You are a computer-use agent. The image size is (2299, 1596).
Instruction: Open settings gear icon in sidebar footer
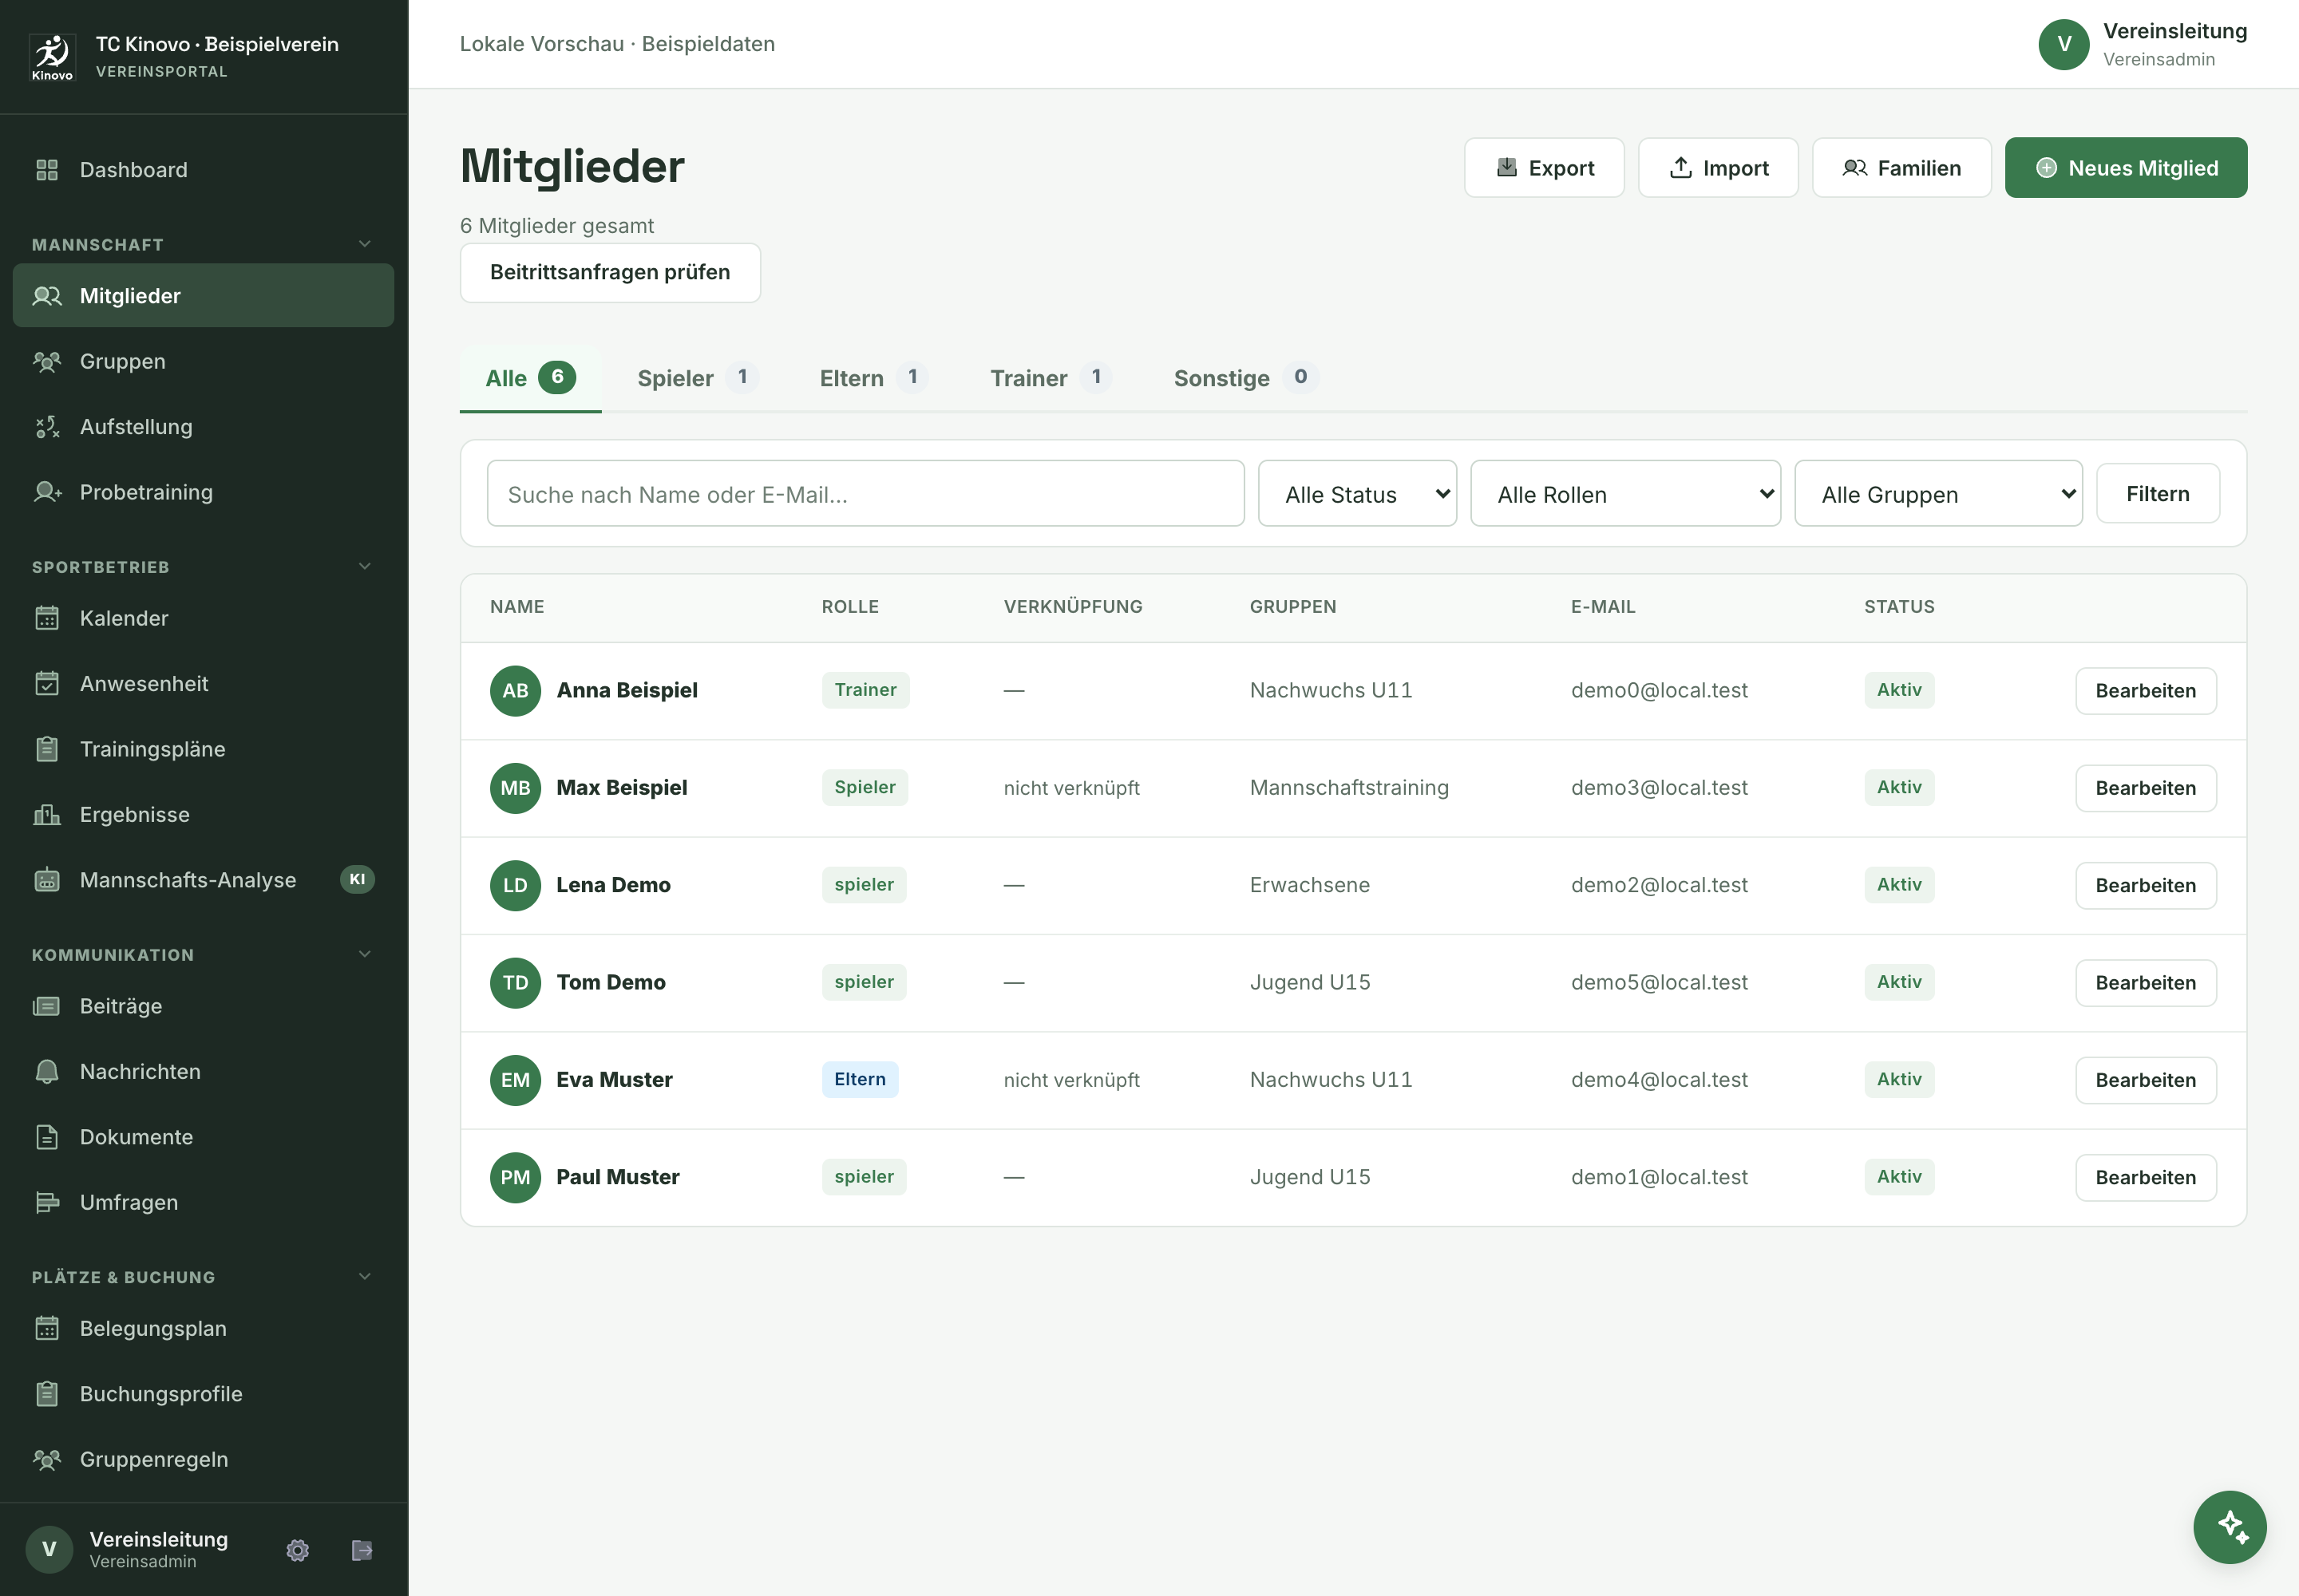pos(297,1550)
